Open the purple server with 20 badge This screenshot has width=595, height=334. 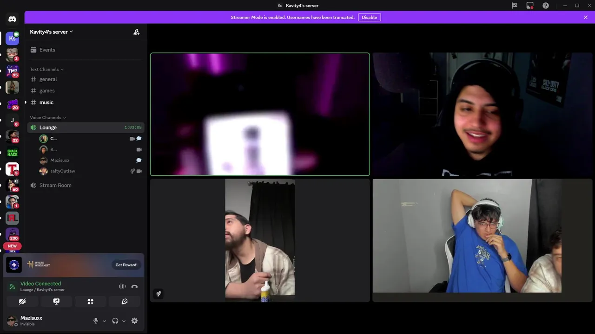click(12, 104)
